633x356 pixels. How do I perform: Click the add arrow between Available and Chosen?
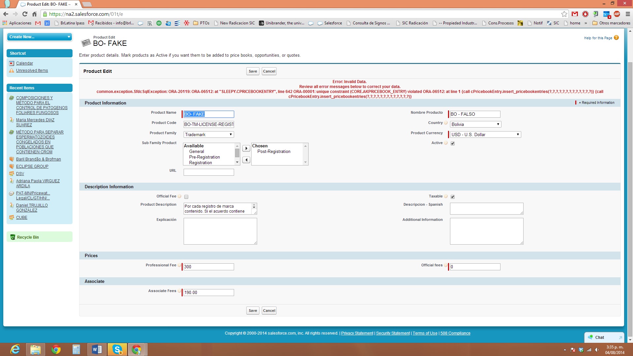(x=246, y=149)
